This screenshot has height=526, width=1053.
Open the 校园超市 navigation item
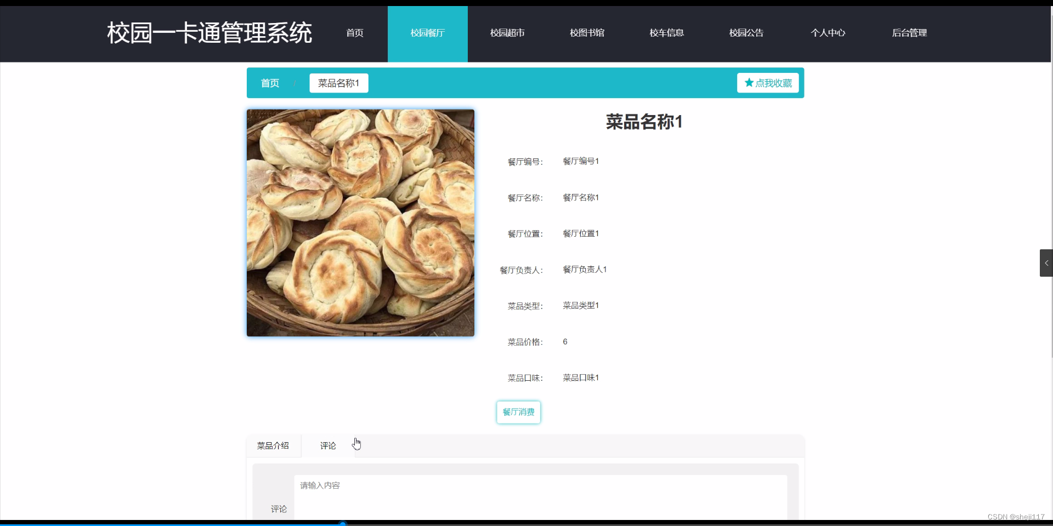click(x=507, y=33)
